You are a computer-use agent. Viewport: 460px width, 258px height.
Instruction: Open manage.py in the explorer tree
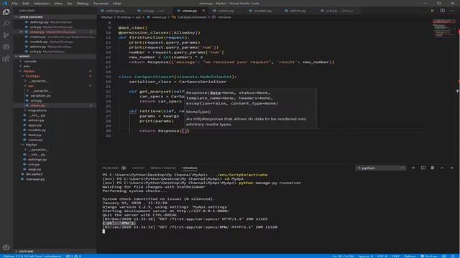point(35,179)
